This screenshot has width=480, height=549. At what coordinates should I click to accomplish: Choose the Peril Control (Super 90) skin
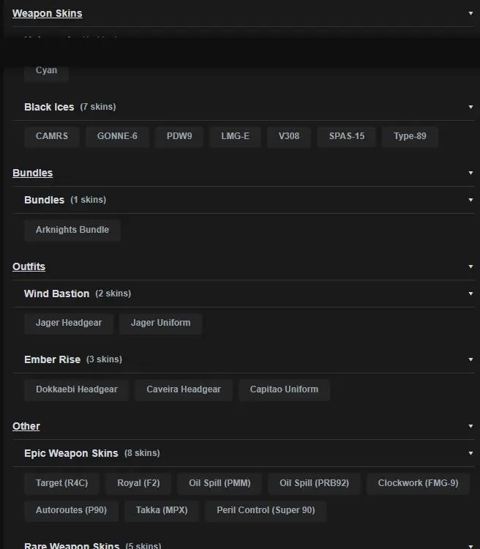(x=266, y=510)
